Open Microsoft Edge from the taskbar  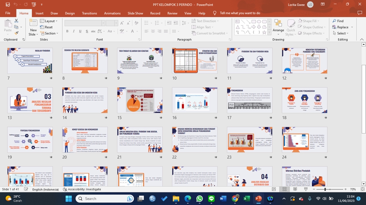coord(188,199)
